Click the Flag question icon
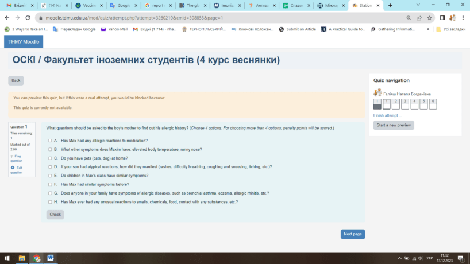Image resolution: width=470 pixels, height=264 pixels. coord(12,156)
